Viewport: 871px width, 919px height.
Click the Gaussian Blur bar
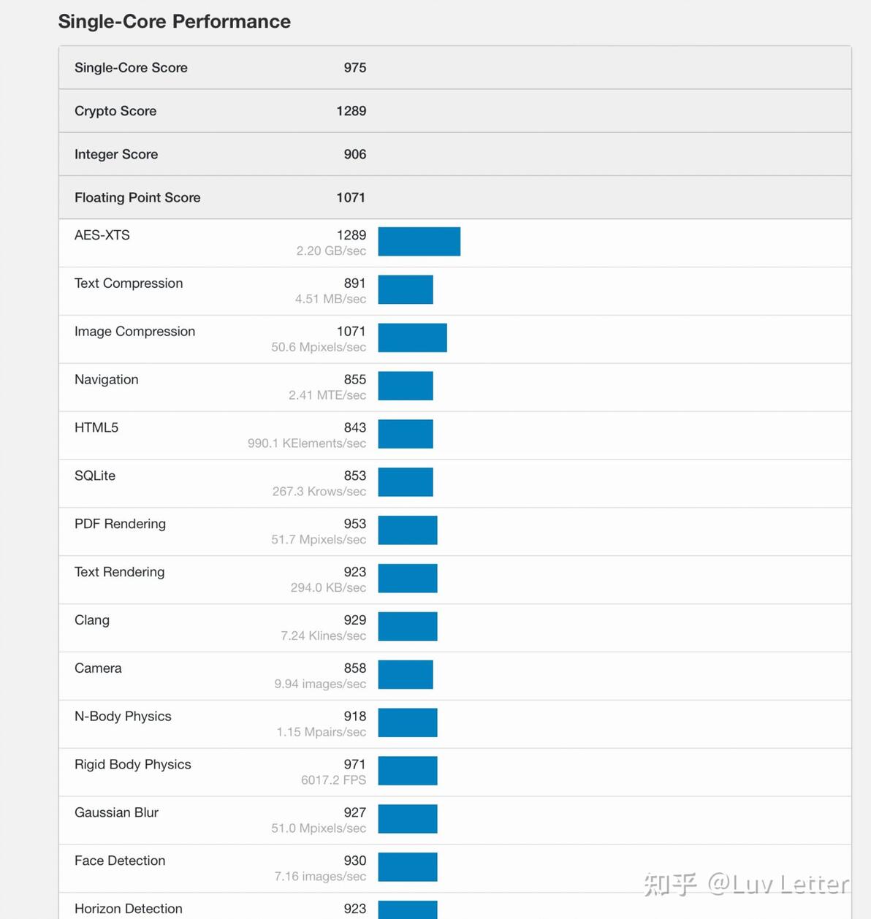click(x=408, y=819)
